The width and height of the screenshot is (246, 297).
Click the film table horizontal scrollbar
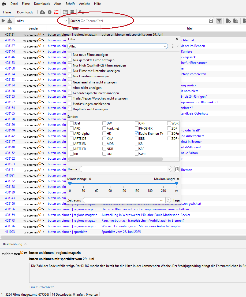[x=123, y=237]
